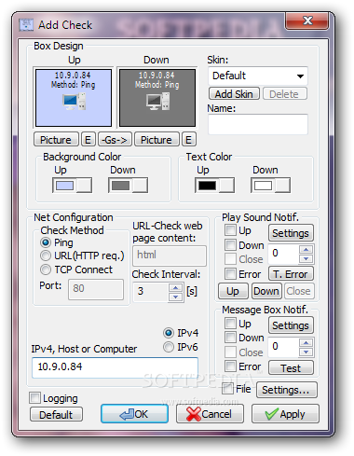Enable Play Sound Notif. Error checkbox

pos(230,273)
